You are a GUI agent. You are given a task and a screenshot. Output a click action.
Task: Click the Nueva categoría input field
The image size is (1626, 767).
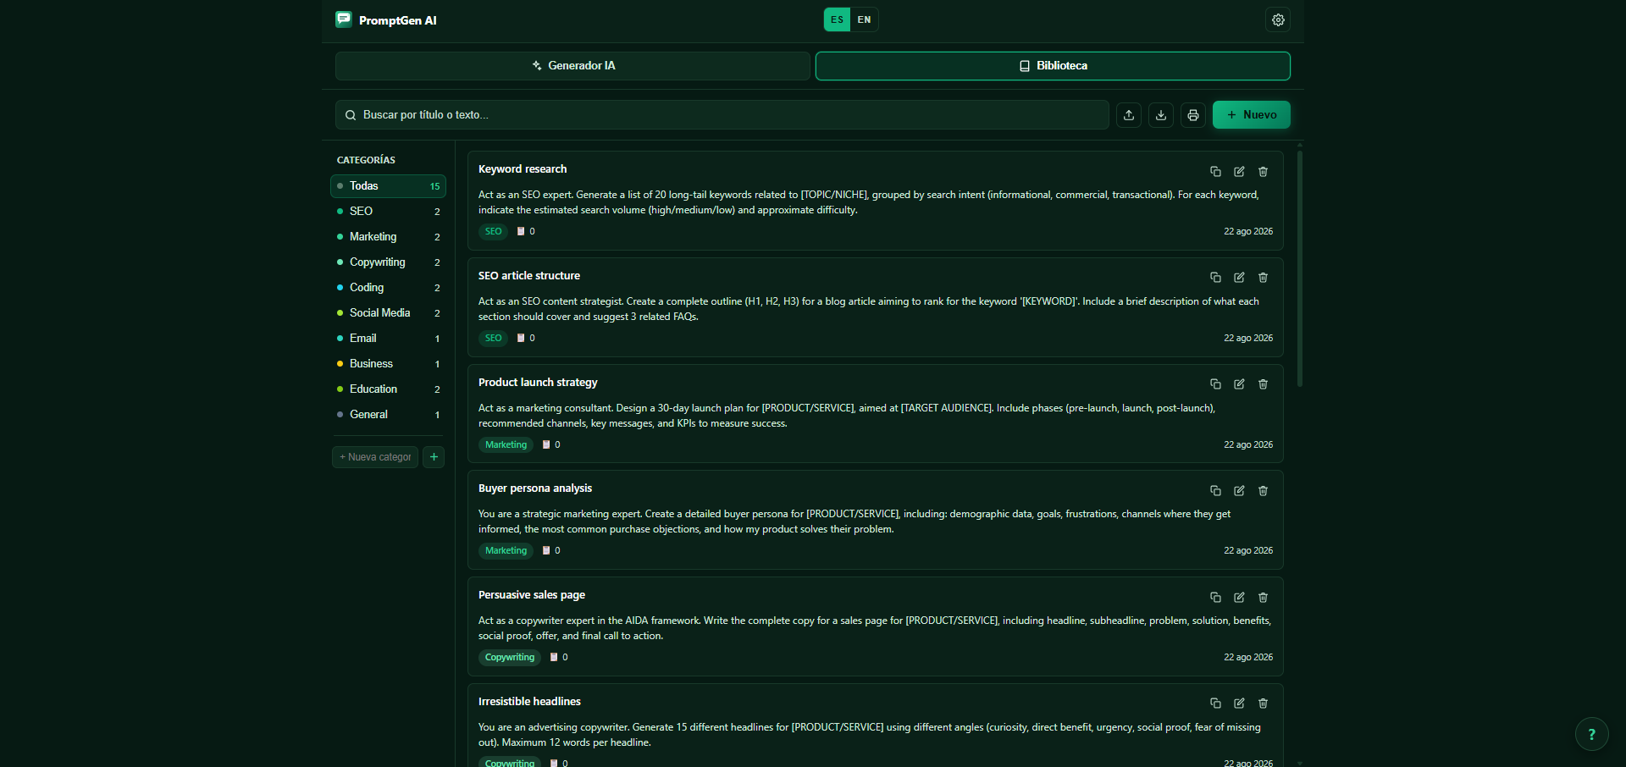[375, 457]
